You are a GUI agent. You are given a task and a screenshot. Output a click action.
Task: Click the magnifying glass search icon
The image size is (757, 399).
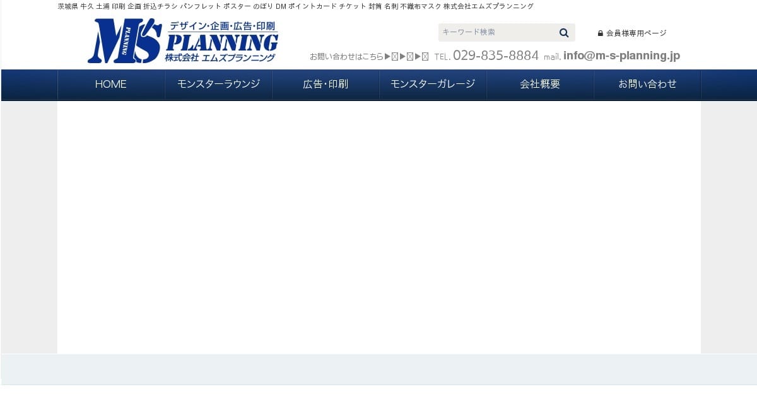tap(563, 33)
